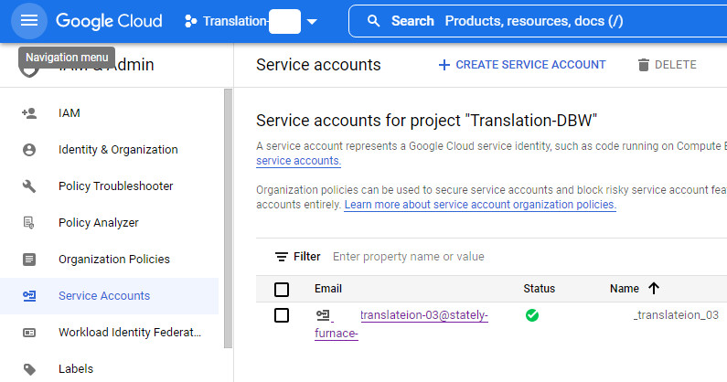
Task: Click the IAM add-person icon
Action: pos(29,113)
